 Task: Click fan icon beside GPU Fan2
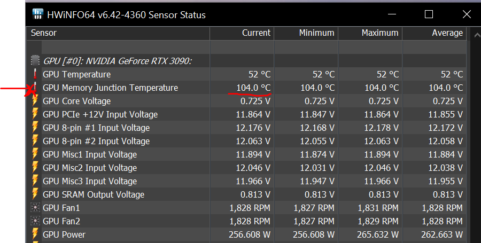(x=35, y=221)
